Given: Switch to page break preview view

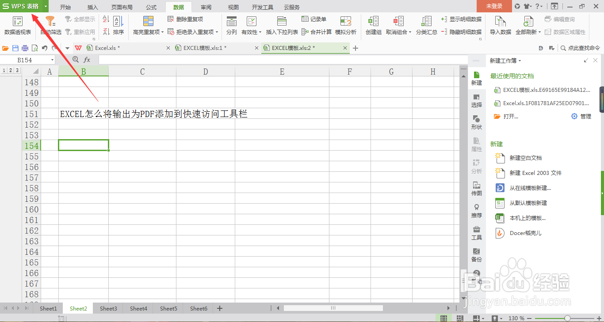Looking at the screenshot, I should pos(460,318).
